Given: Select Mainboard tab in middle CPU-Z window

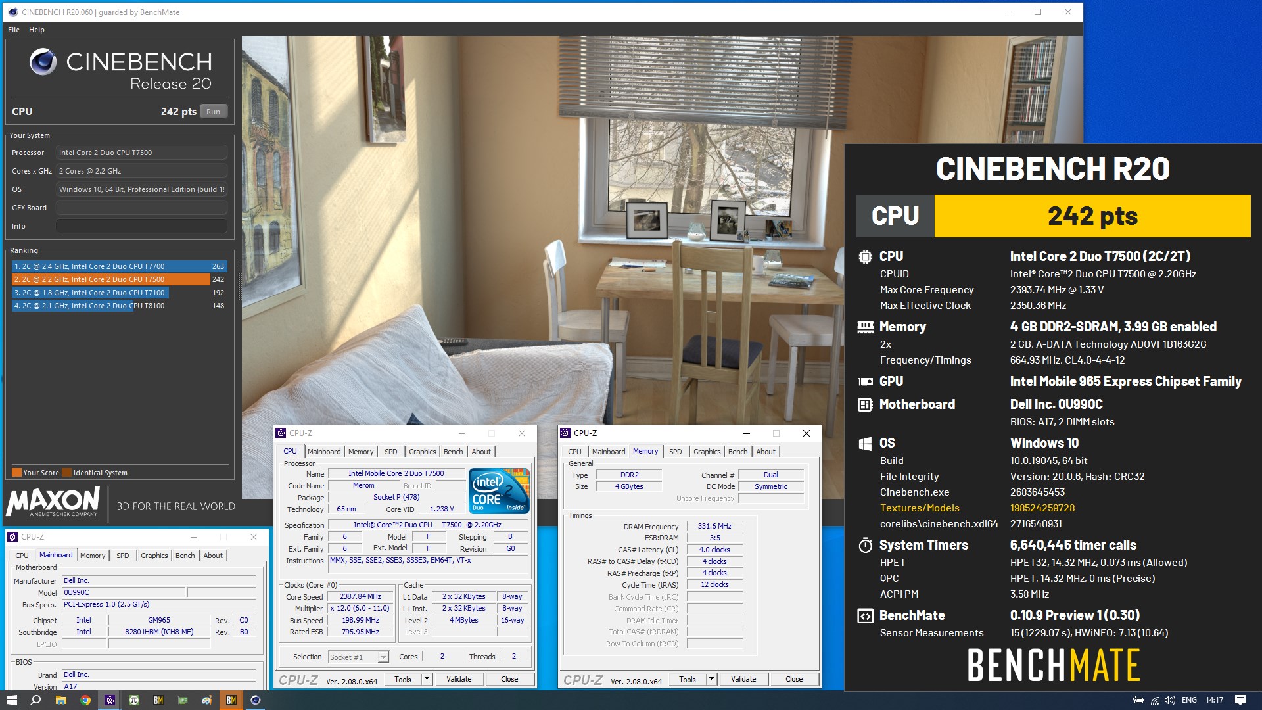Looking at the screenshot, I should click(x=324, y=452).
